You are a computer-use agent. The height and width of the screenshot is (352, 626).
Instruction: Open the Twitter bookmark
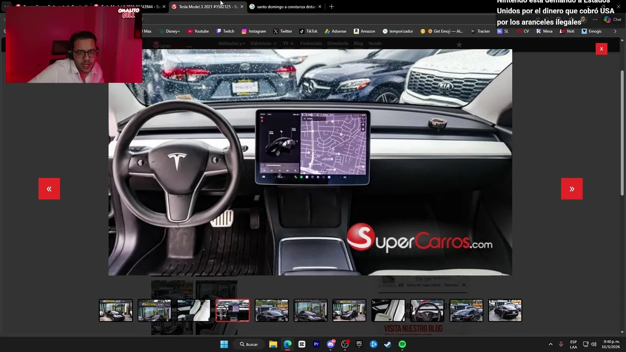pyautogui.click(x=283, y=31)
